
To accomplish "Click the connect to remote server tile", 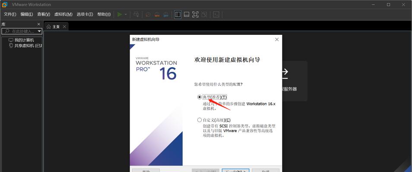I will pyautogui.click(x=294, y=81).
